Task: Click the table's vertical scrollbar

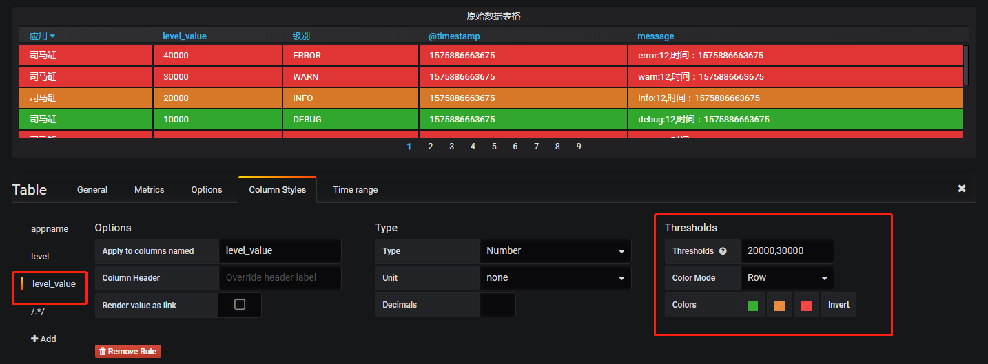Action: pyautogui.click(x=966, y=65)
